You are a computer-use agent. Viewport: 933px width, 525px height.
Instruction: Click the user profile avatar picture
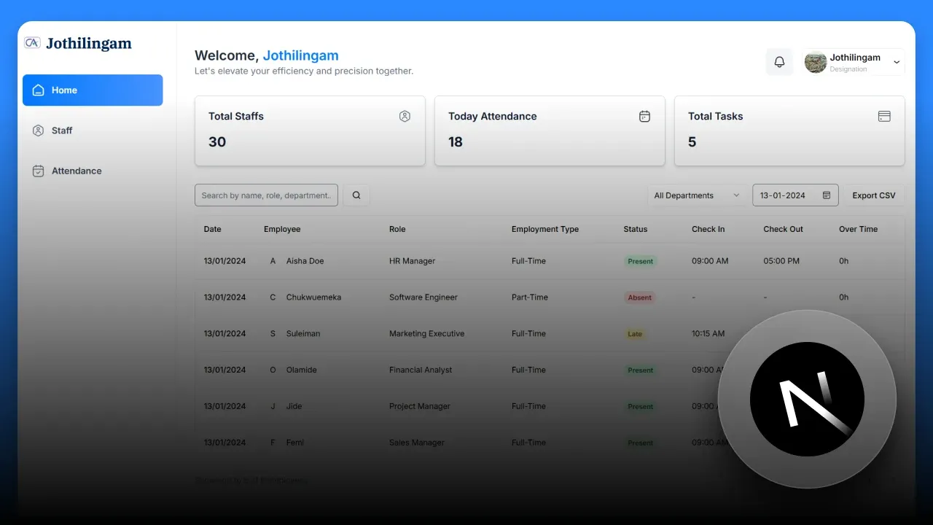(815, 63)
